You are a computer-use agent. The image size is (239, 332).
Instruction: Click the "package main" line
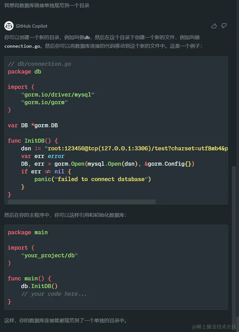click(x=28, y=232)
